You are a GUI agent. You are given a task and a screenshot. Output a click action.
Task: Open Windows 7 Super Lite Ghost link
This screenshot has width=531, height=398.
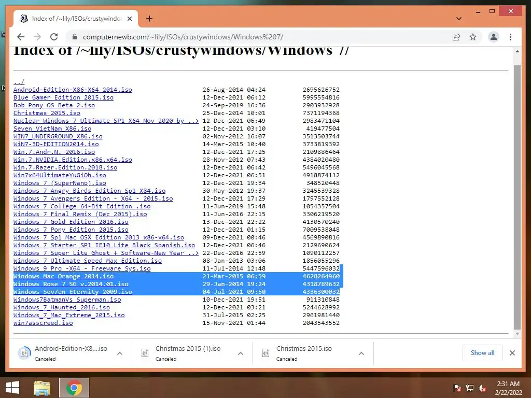tap(106, 253)
